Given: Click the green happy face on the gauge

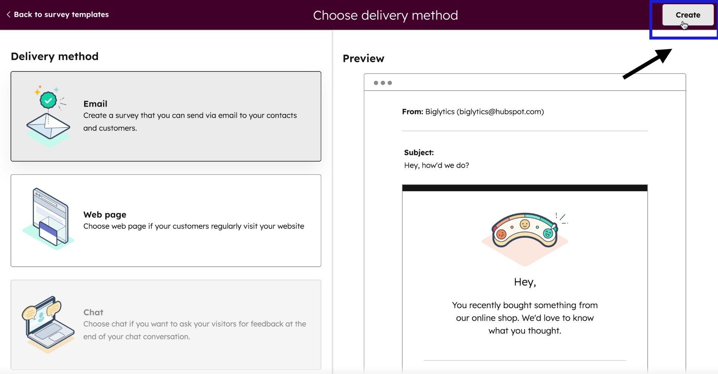Looking at the screenshot, I should point(548,234).
